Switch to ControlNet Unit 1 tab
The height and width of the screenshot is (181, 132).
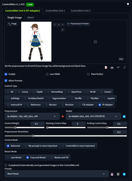[x=55, y=11]
